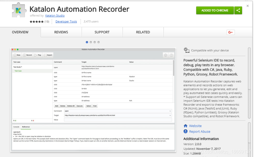Click the Select target button
The height and width of the screenshot is (157, 254).
pyautogui.click(x=88, y=106)
